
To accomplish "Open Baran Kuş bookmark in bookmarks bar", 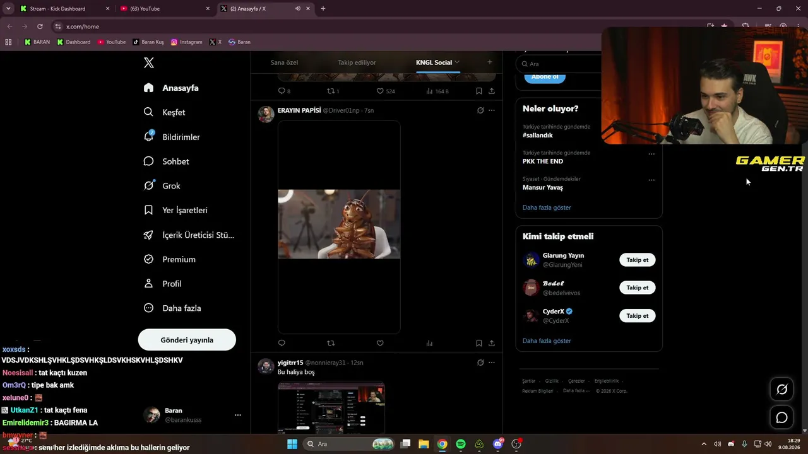I will pos(148,42).
